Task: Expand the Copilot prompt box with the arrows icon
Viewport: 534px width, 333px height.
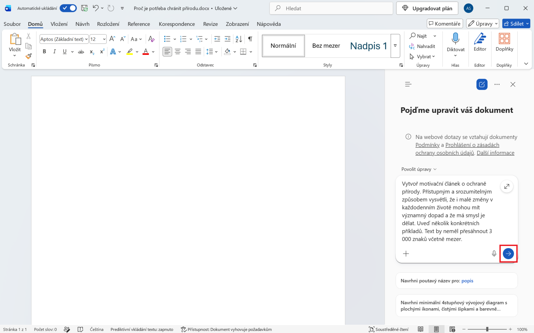Action: pyautogui.click(x=507, y=186)
